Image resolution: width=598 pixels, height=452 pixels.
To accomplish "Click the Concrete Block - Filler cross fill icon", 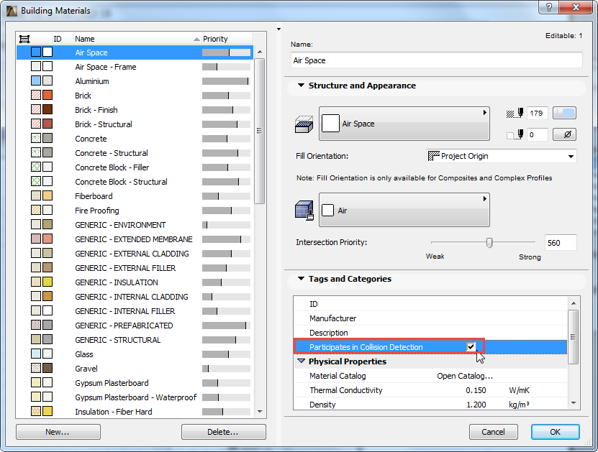I will coord(36,167).
